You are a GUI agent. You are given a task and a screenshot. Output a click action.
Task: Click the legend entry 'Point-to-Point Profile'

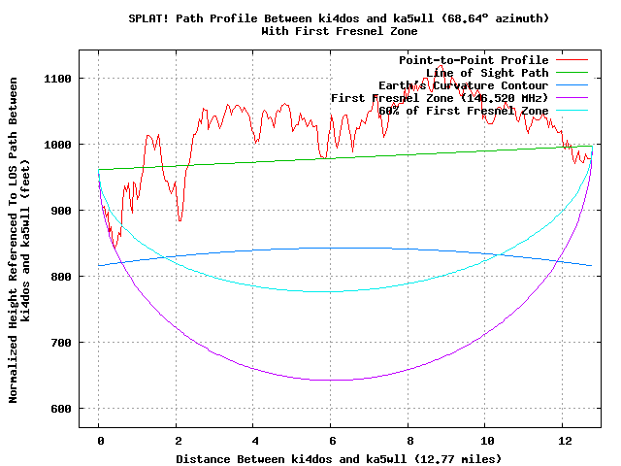(474, 60)
